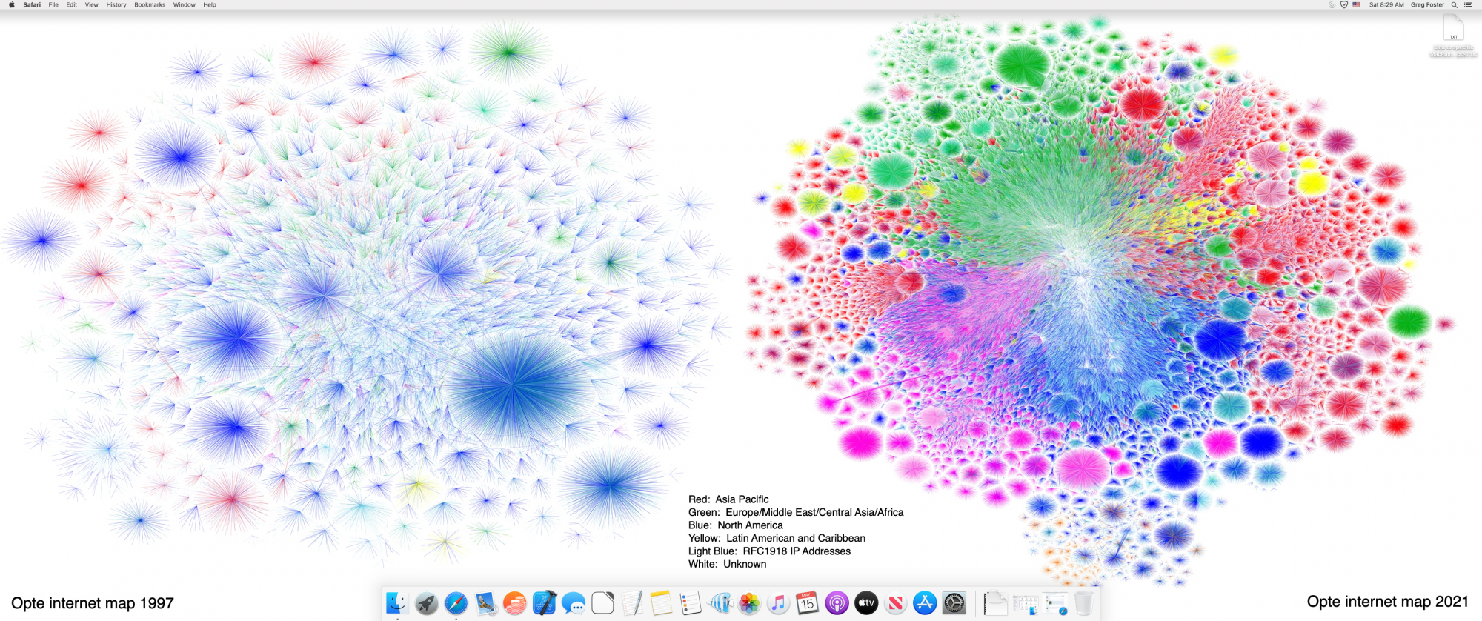Open Notification Center list icon

pyautogui.click(x=1468, y=4)
